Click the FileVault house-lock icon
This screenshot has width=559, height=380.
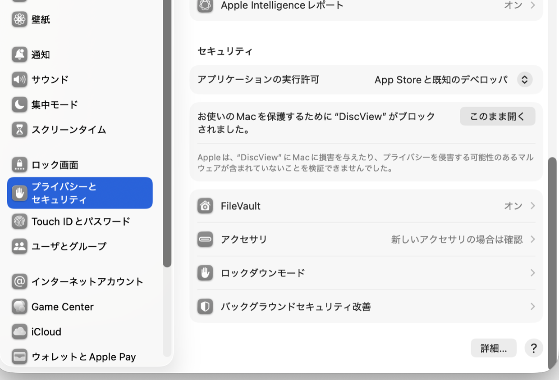(x=205, y=206)
